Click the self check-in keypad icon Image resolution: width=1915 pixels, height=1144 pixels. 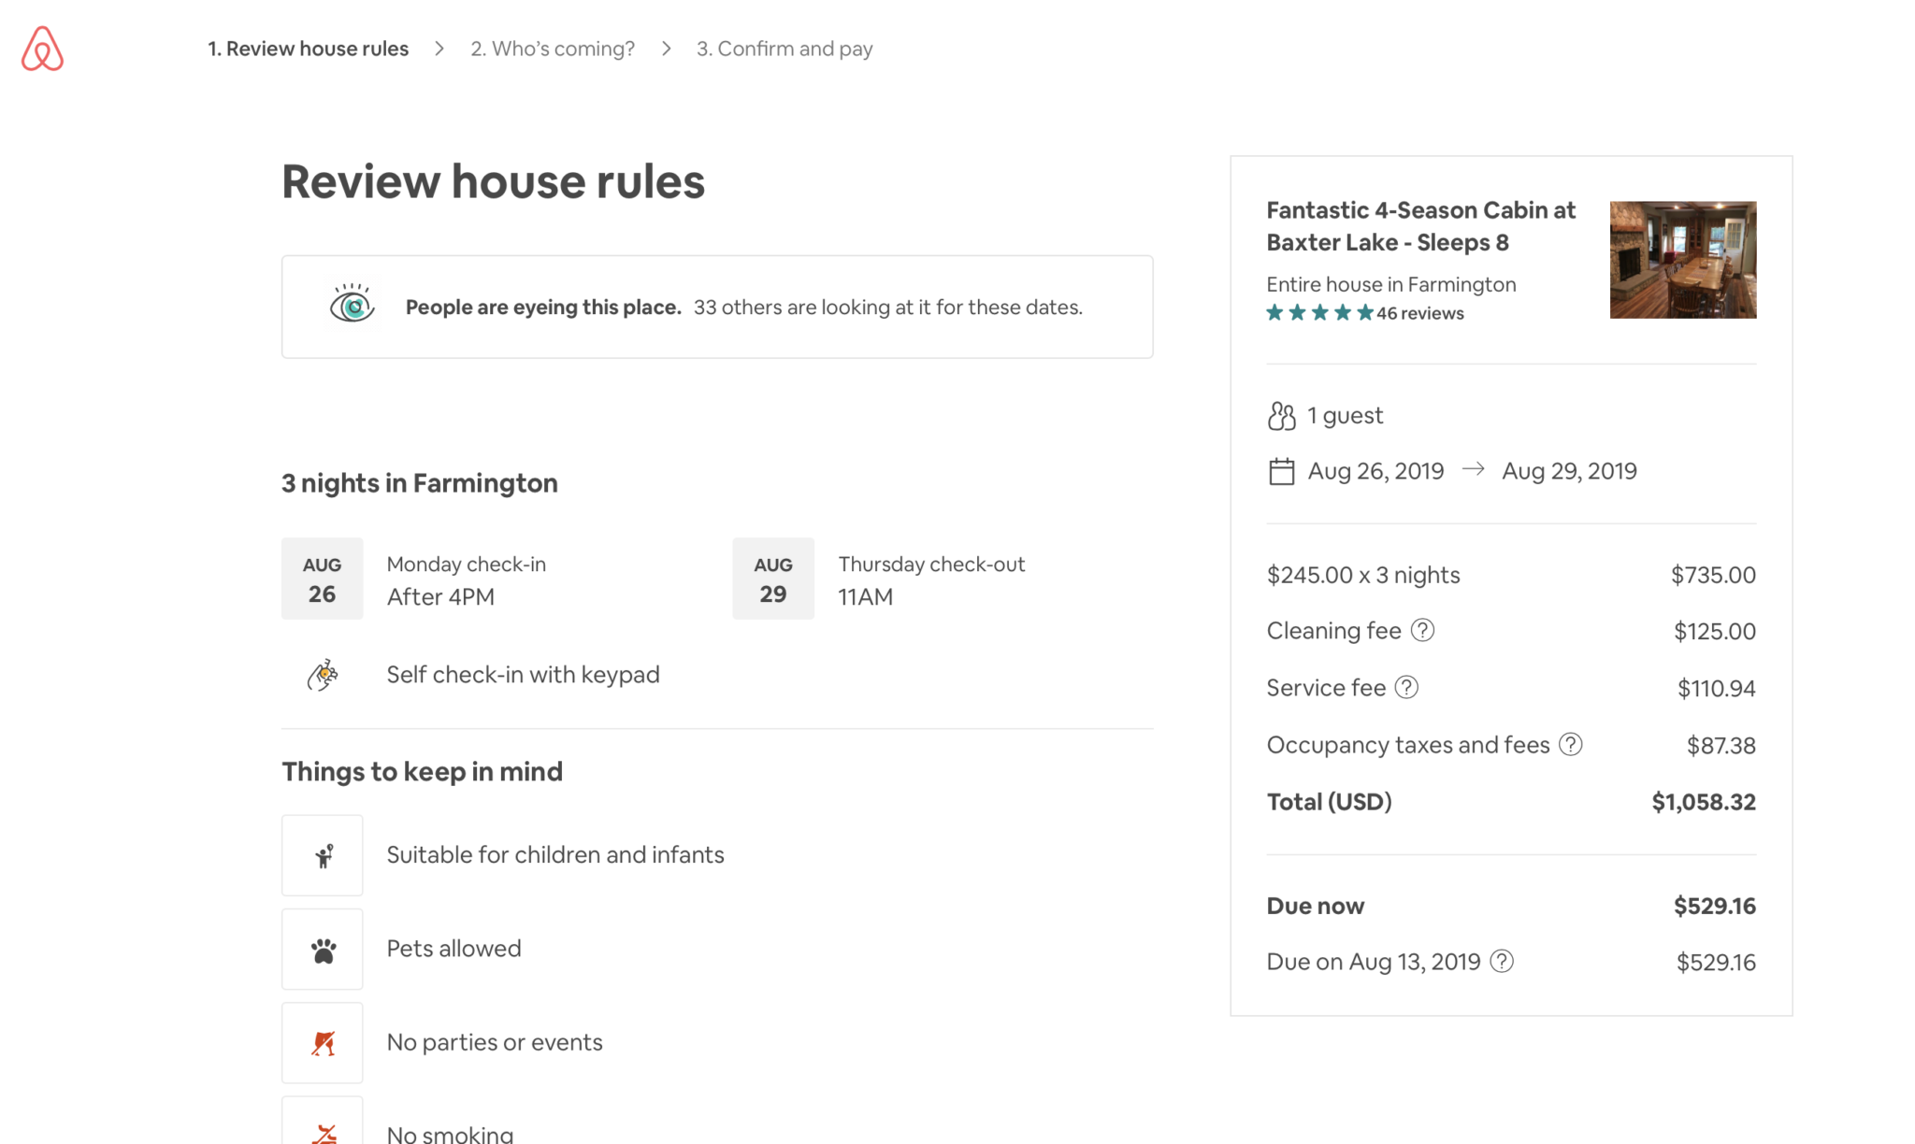[323, 674]
